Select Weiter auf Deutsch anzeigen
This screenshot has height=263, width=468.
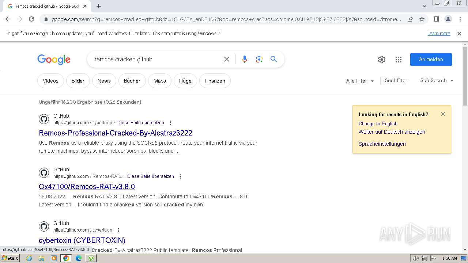click(x=392, y=132)
